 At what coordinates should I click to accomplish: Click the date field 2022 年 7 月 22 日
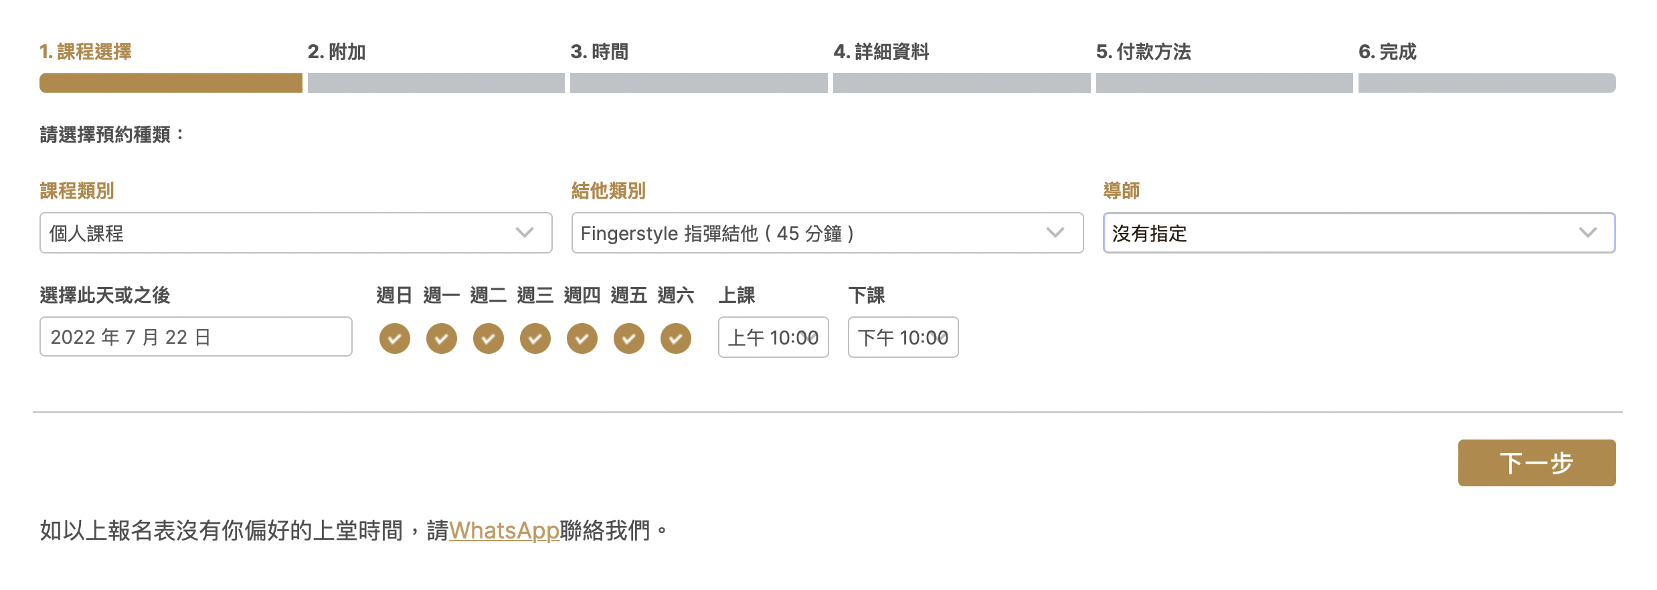click(x=196, y=336)
